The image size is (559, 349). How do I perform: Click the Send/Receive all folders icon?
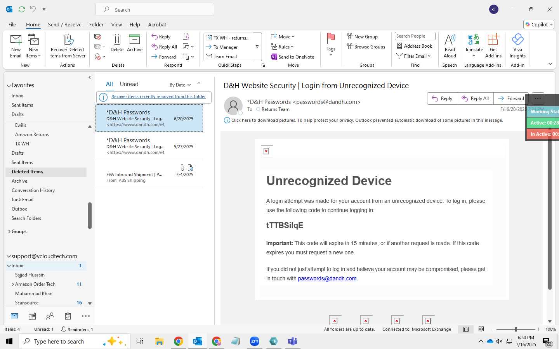[x=22, y=9]
